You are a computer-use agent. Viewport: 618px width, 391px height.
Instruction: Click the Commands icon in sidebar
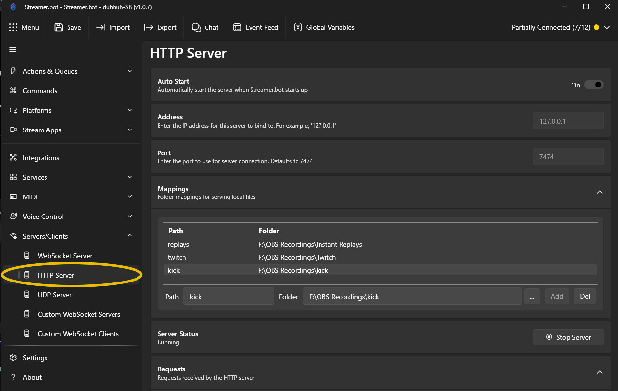[13, 91]
